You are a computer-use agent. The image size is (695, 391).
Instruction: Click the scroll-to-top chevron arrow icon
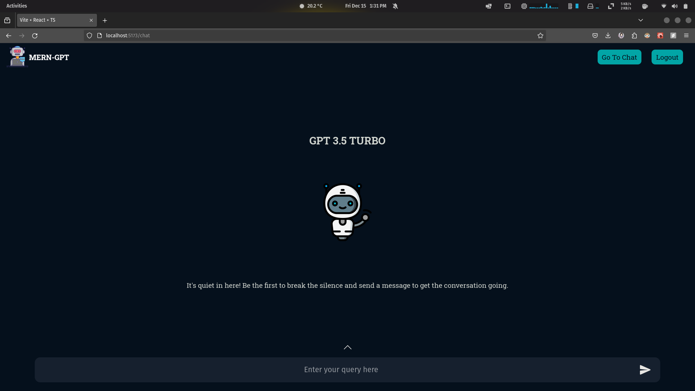pos(347,347)
